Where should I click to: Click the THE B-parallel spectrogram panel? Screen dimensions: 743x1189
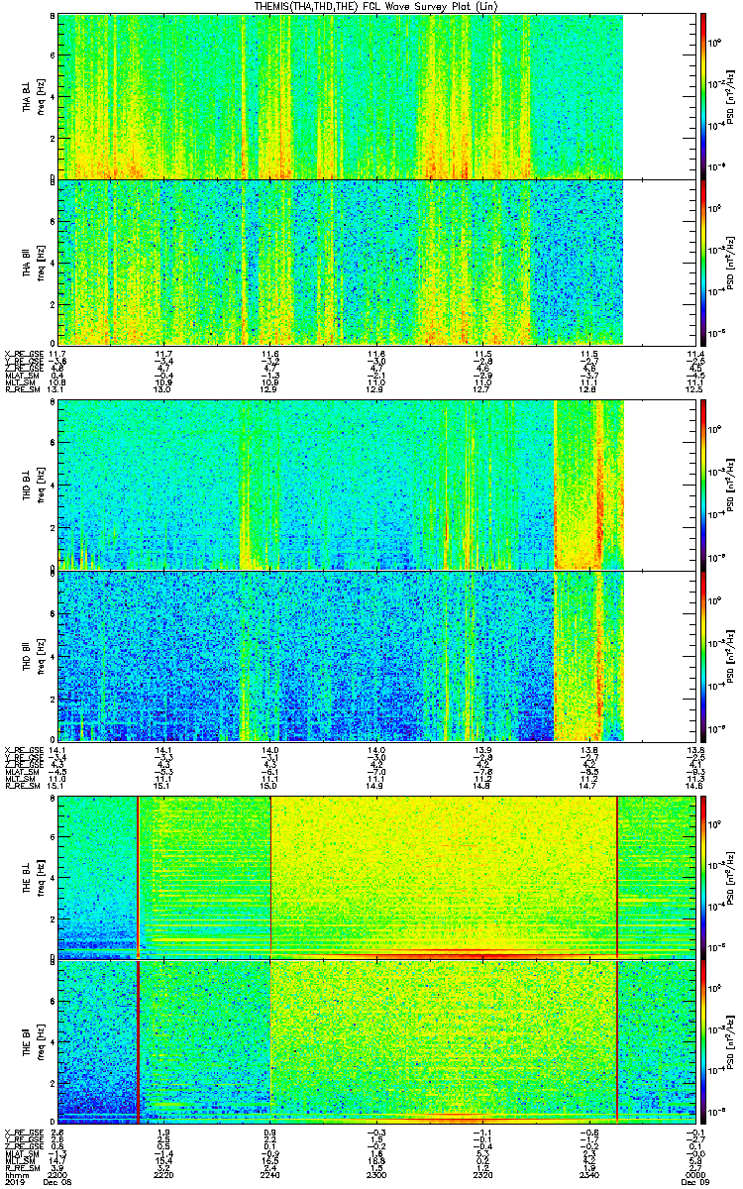coord(376,1040)
